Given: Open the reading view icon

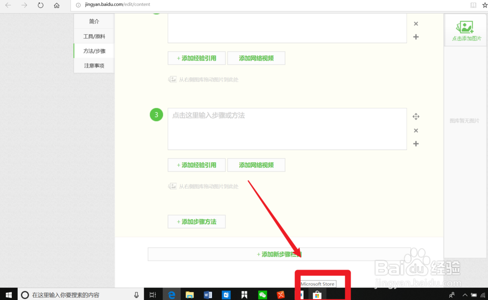Looking at the screenshot, I should [473, 5].
